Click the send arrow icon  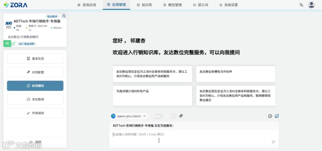[273, 142]
